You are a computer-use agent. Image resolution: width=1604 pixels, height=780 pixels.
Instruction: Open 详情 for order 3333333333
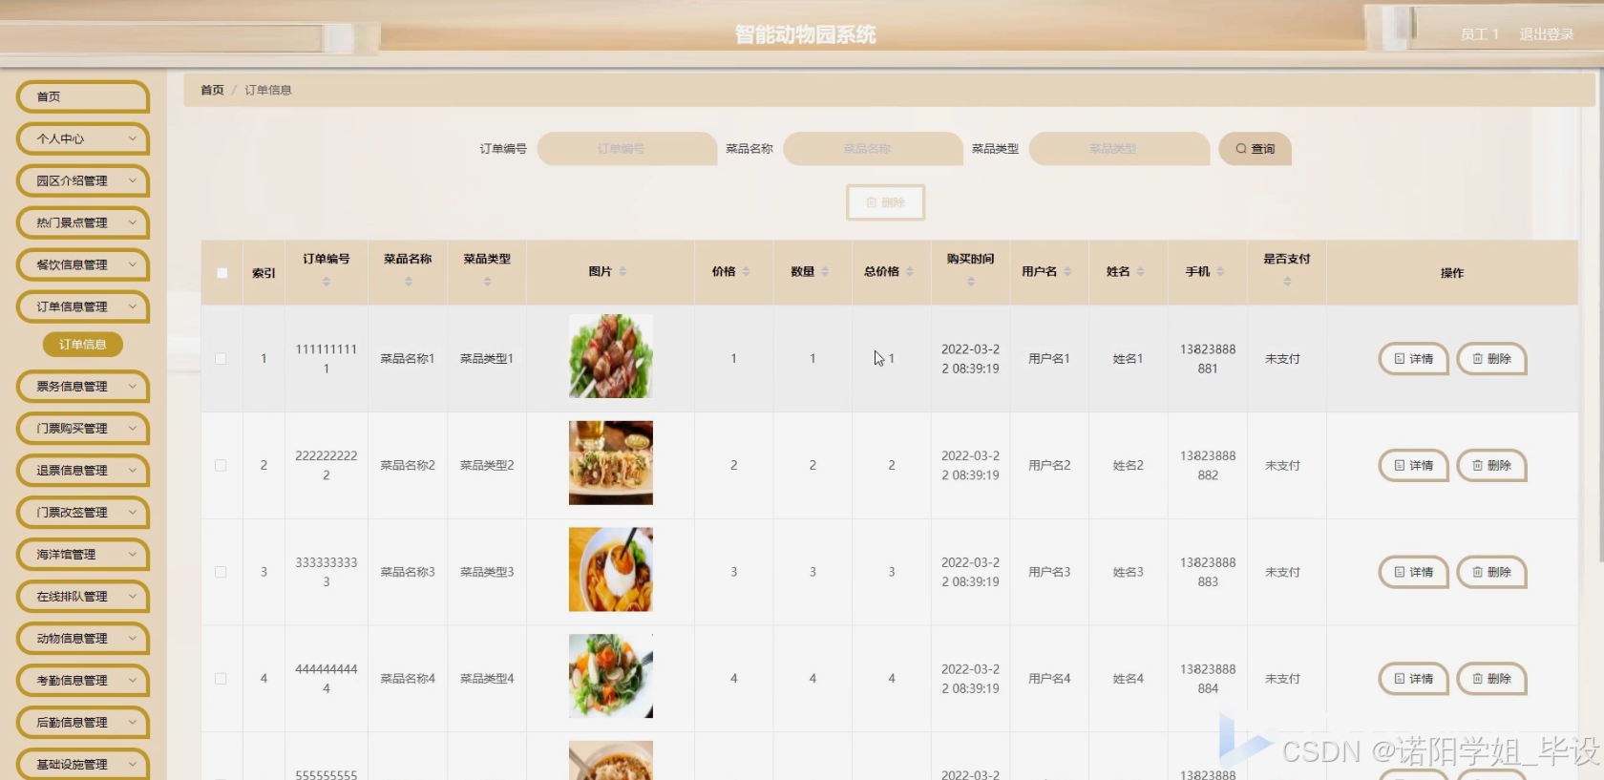[1413, 572]
